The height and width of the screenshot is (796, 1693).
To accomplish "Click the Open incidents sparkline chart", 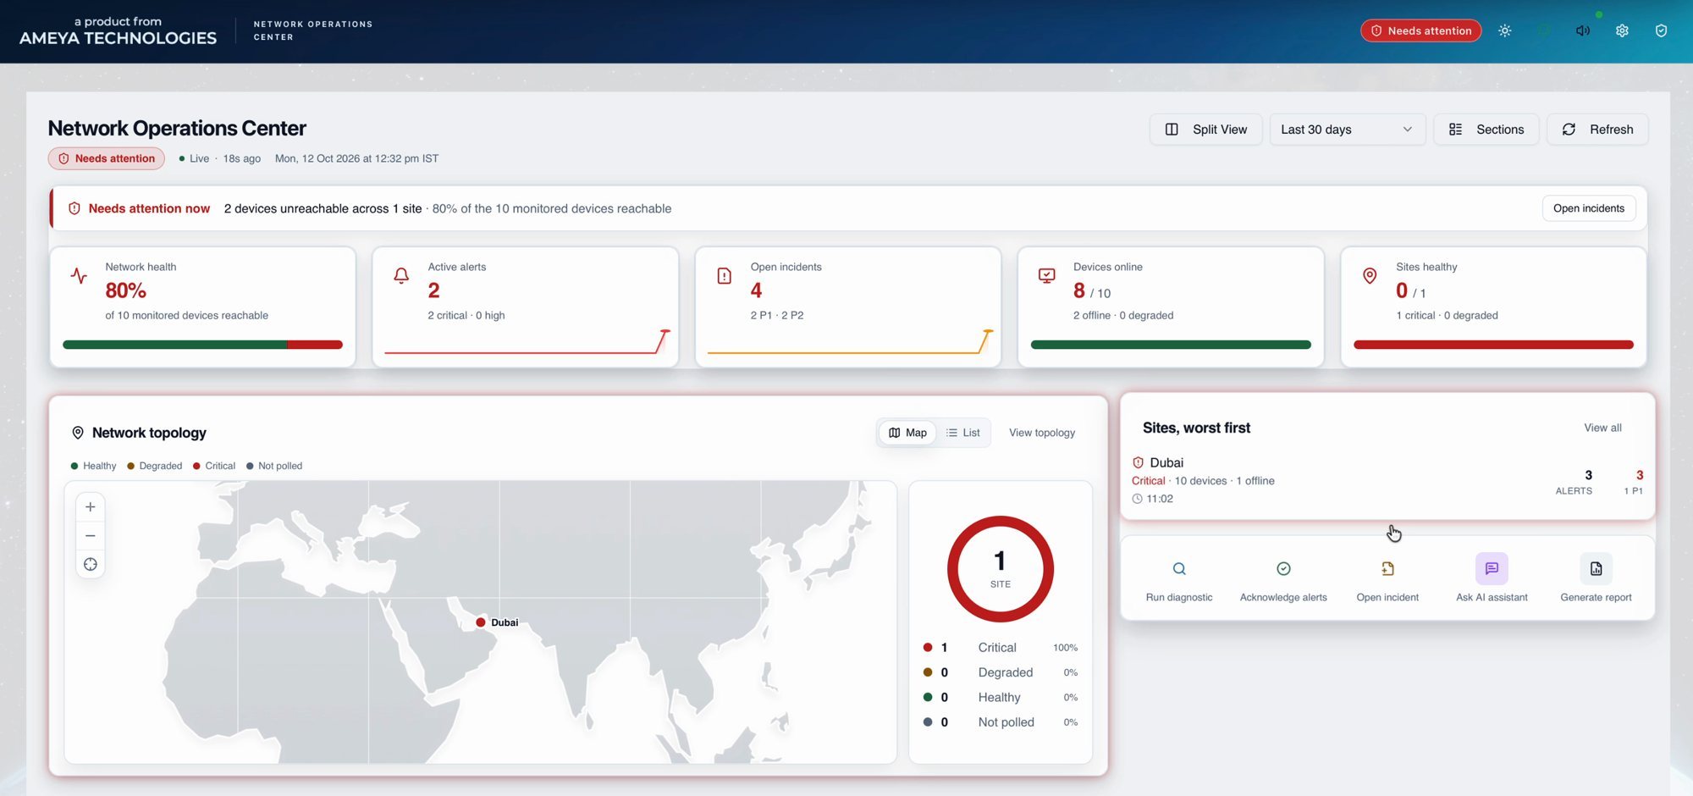I will coord(850,341).
